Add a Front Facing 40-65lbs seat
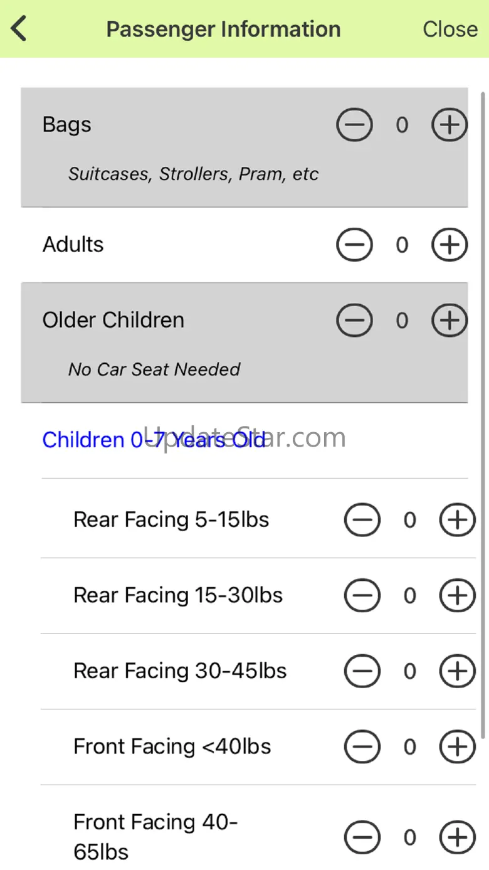Image resolution: width=489 pixels, height=870 pixels. (457, 837)
